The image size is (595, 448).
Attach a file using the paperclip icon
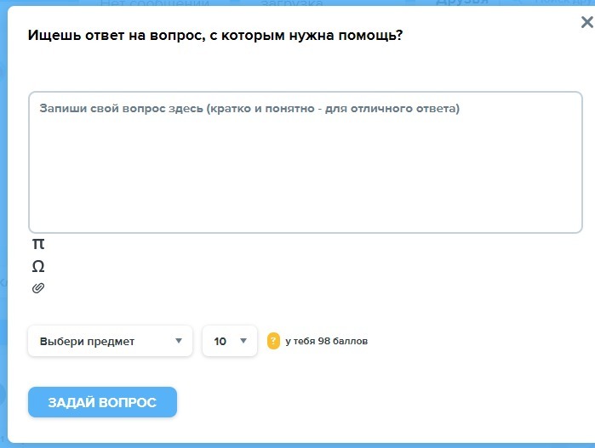tap(38, 288)
